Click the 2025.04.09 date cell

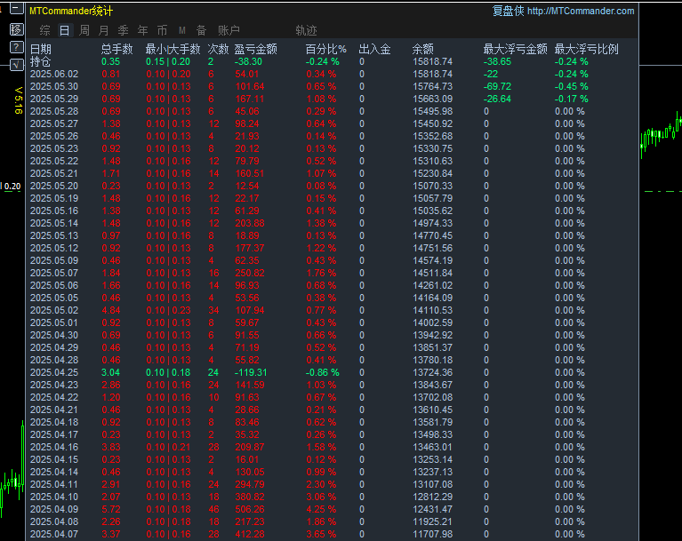click(54, 509)
